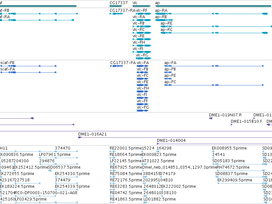Select the RE75084.5prime EST label

126,174
